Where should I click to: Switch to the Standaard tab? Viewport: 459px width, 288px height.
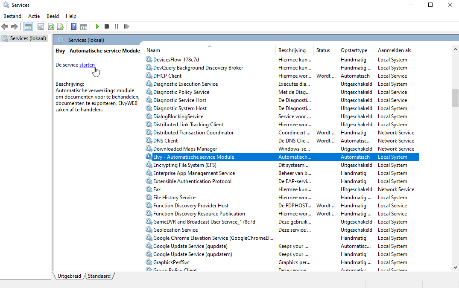pos(99,276)
